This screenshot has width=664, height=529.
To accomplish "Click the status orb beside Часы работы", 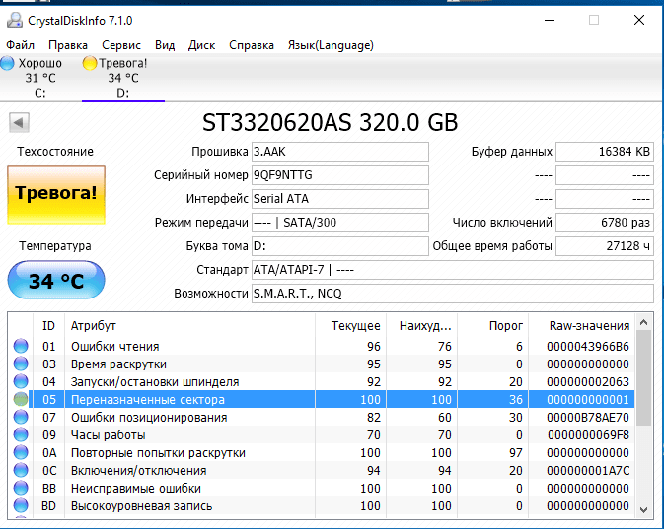I will (21, 435).
